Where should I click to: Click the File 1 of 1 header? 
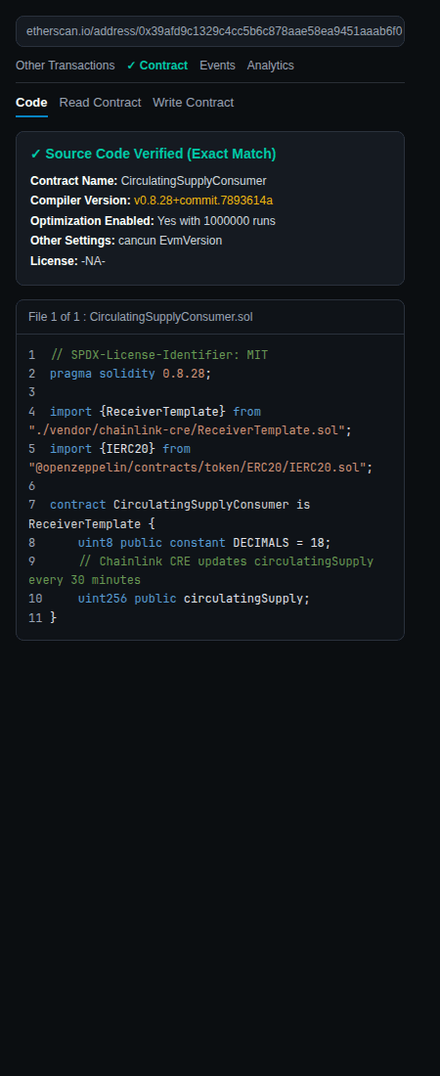(210, 317)
